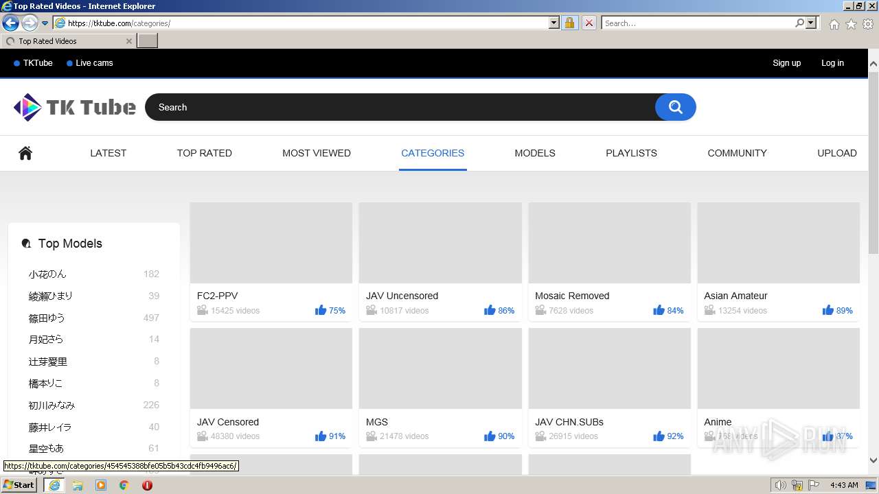Click thumbs-up icon on JAV Uncensored card
The image size is (879, 494).
point(490,310)
